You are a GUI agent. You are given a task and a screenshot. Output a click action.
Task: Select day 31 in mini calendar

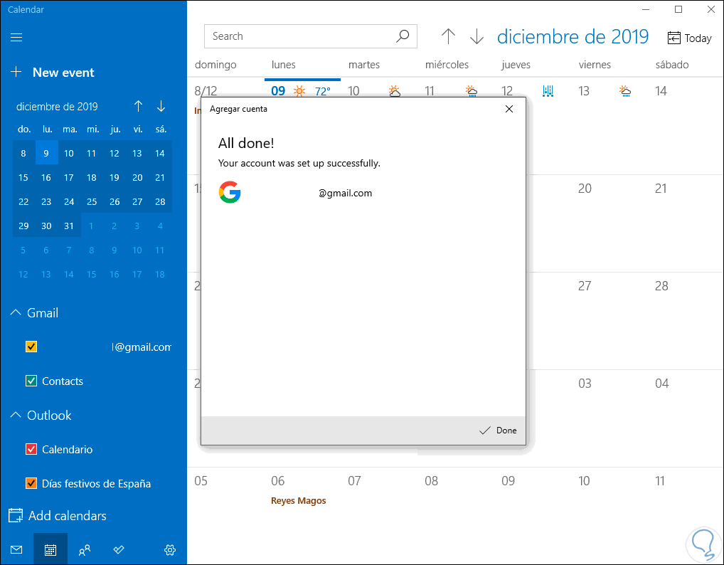[x=69, y=226]
